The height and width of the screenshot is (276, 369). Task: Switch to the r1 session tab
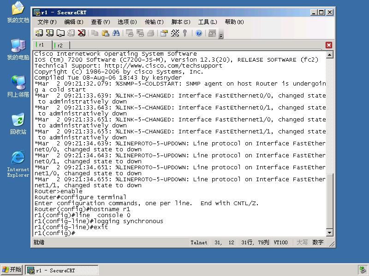42,45
